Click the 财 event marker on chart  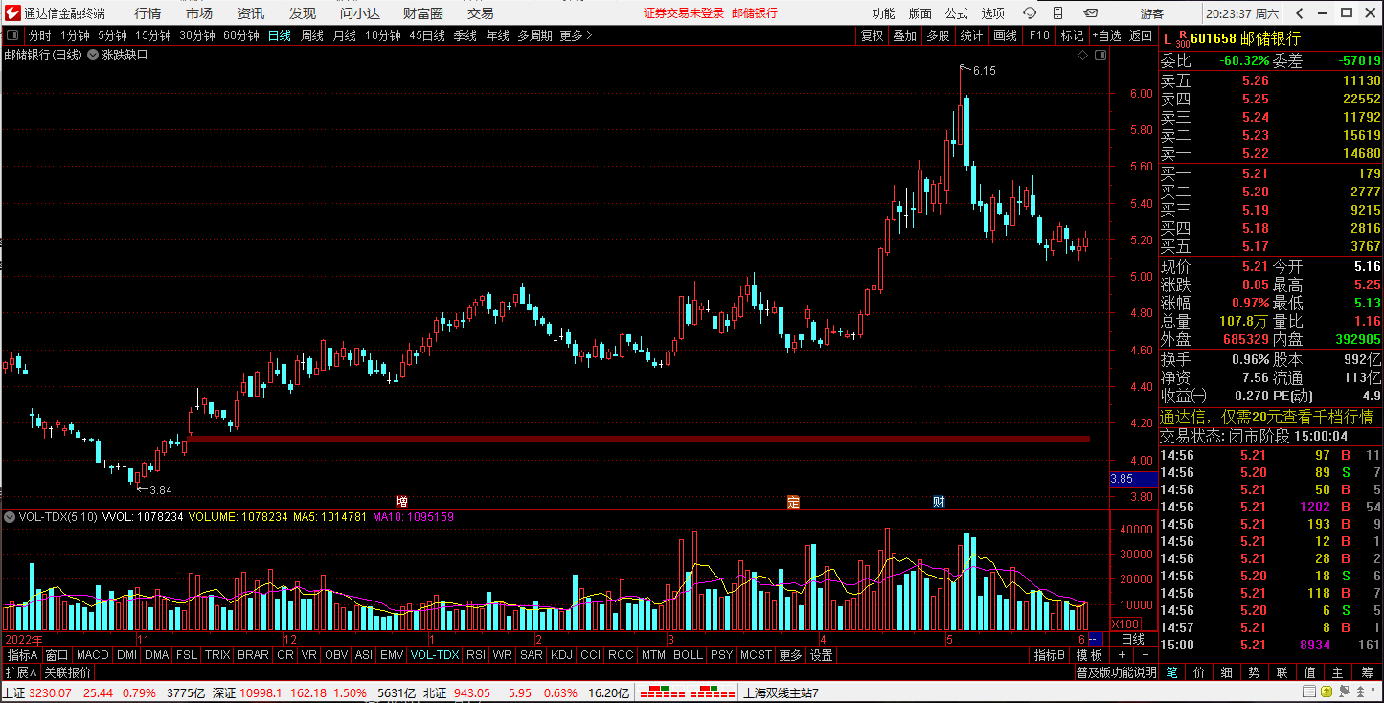click(x=939, y=502)
